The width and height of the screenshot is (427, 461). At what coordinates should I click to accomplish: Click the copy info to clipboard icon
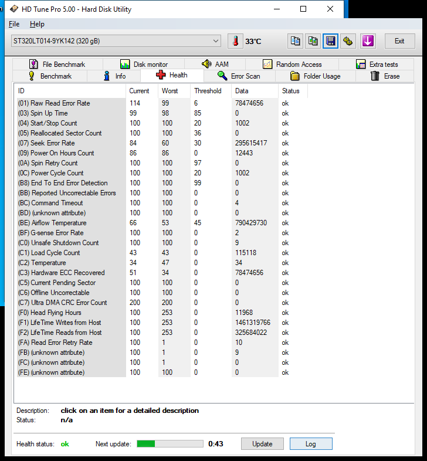click(295, 41)
